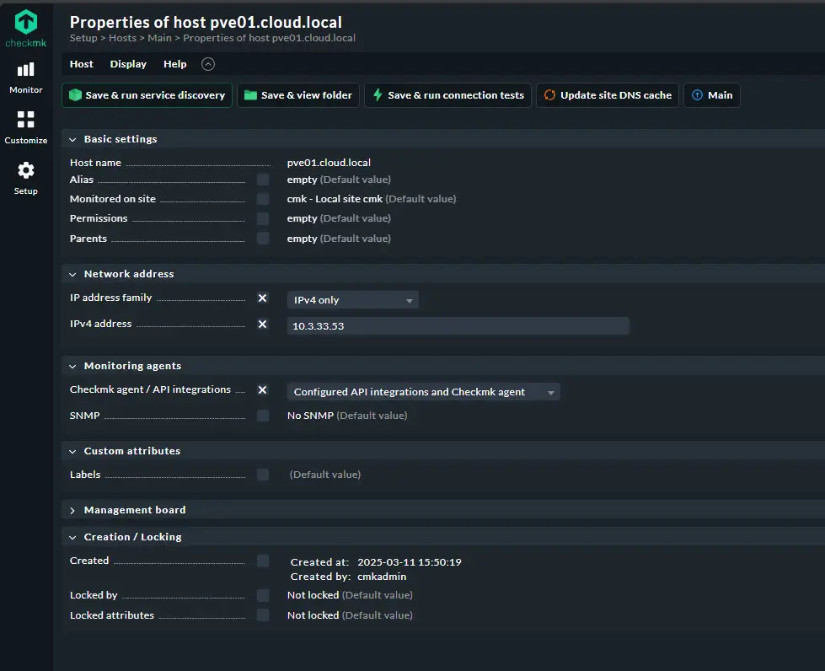Open the Host menu
The width and height of the screenshot is (825, 671).
pos(82,64)
